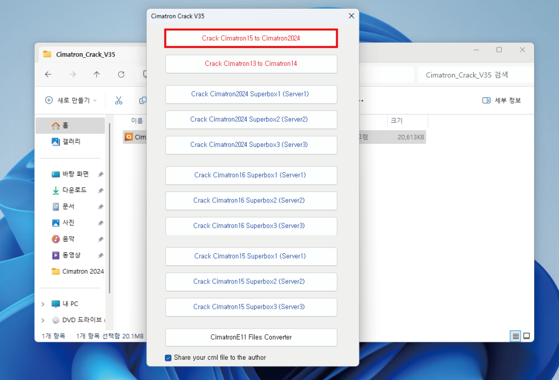The height and width of the screenshot is (380, 559).
Task: Open 다운로드 folder in sidebar
Action: click(x=70, y=190)
